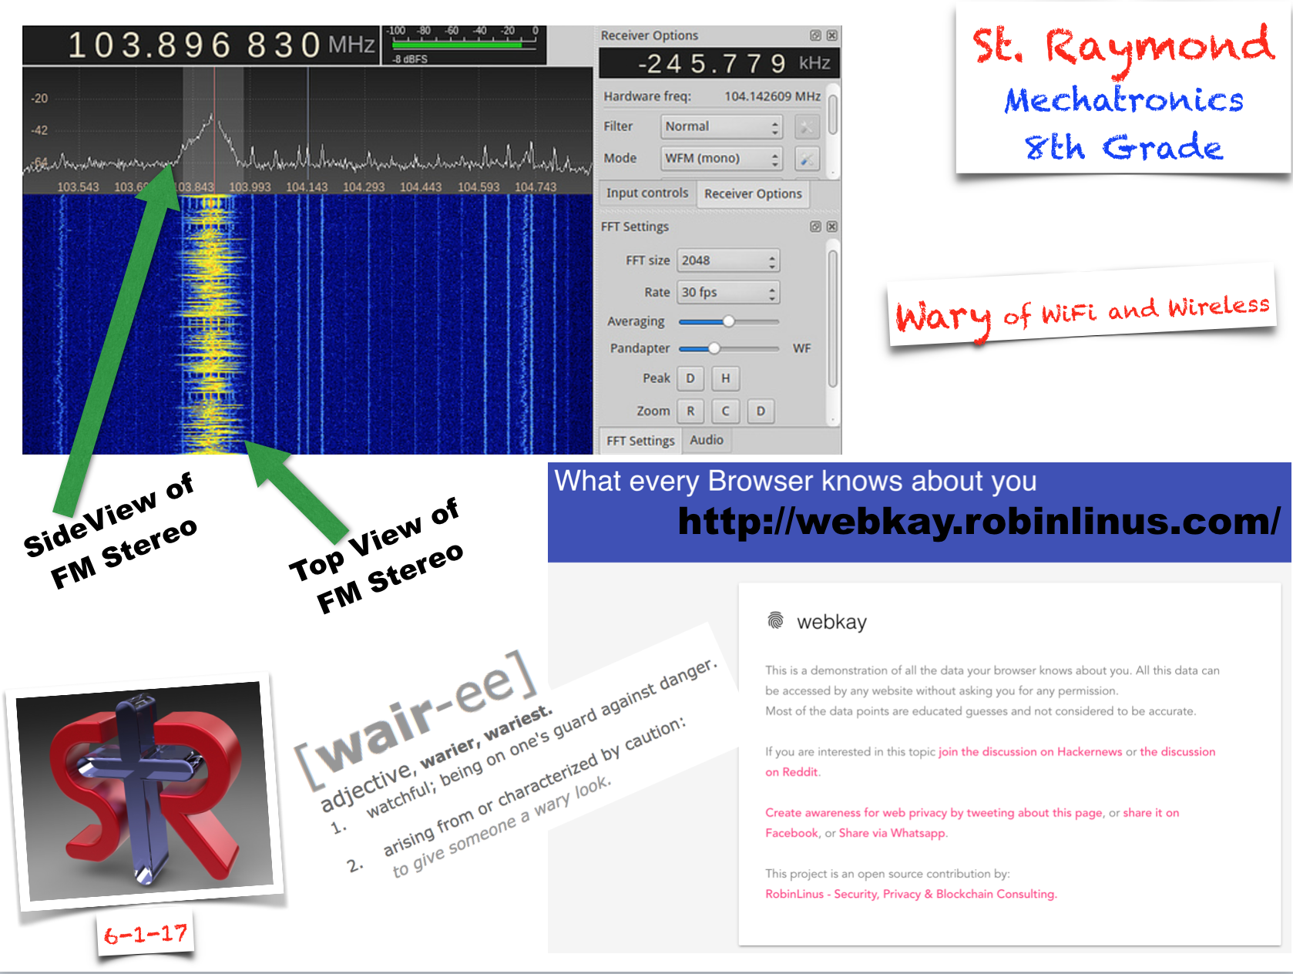The width and height of the screenshot is (1293, 974).
Task: Open the Mode demodulator settings tool icon
Action: coord(807,158)
